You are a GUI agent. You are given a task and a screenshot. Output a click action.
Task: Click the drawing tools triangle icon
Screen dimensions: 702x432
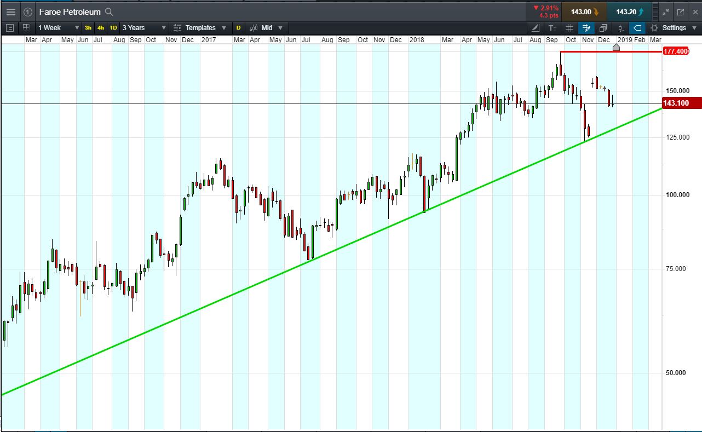coord(536,28)
